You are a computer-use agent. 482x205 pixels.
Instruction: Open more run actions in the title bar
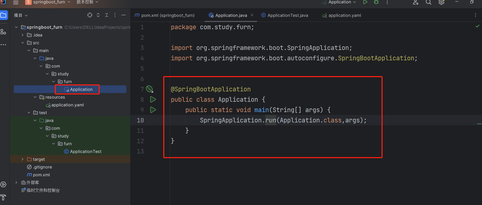tap(387, 2)
